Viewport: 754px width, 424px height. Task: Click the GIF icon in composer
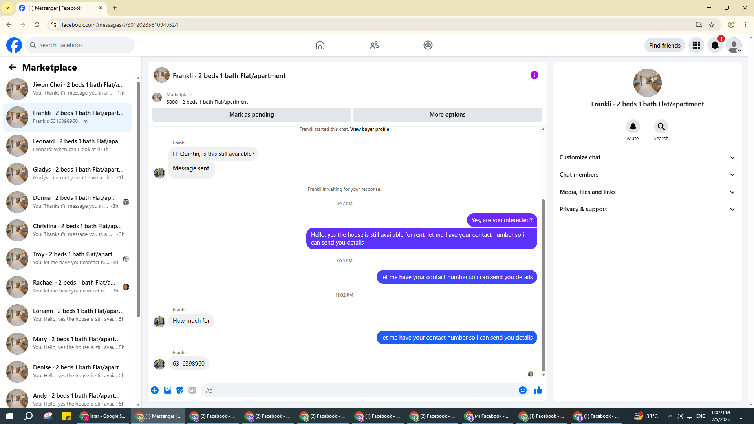coord(192,390)
